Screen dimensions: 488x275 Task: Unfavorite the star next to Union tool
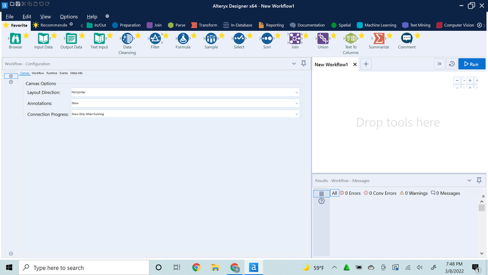[334, 36]
